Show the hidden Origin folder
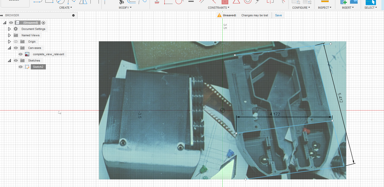Screen dimensions: 384x187 16,42
